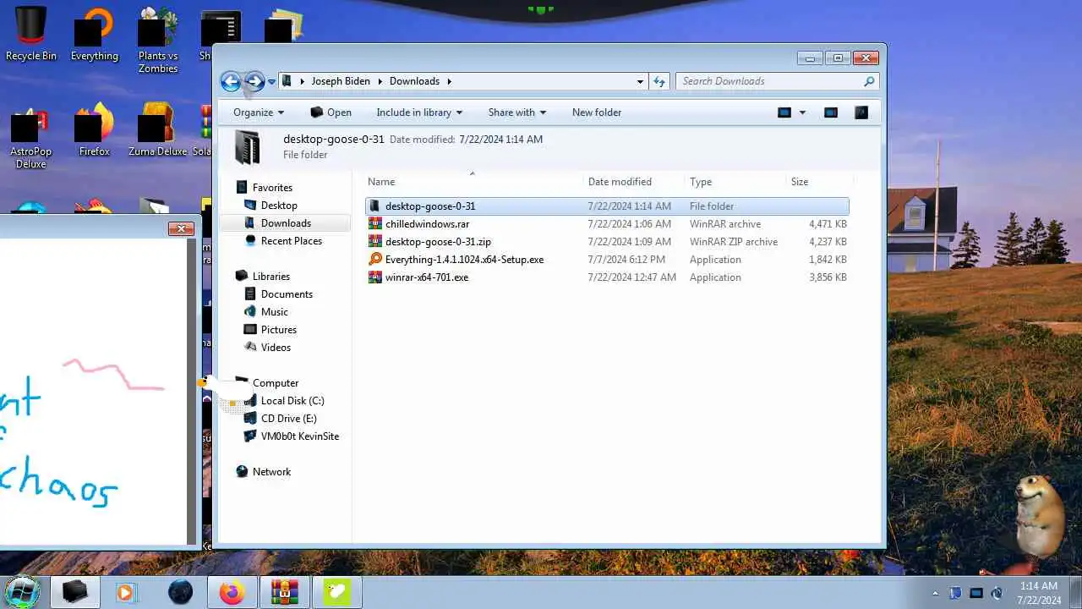Select the winrar-x64-701.exe icon
Image resolution: width=1082 pixels, height=609 pixels.
coord(375,277)
